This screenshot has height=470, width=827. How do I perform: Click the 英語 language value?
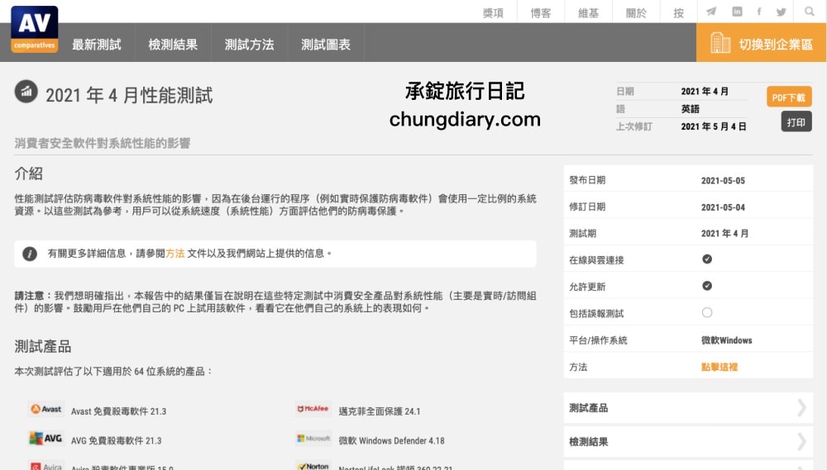691,108
